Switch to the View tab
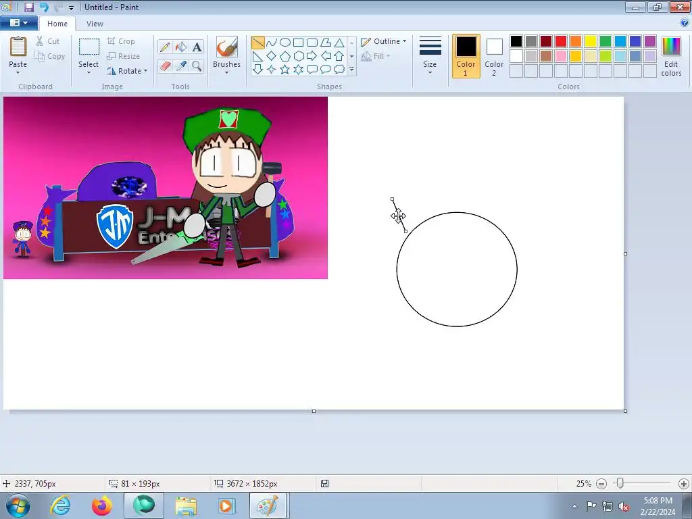The image size is (692, 519). coord(95,24)
